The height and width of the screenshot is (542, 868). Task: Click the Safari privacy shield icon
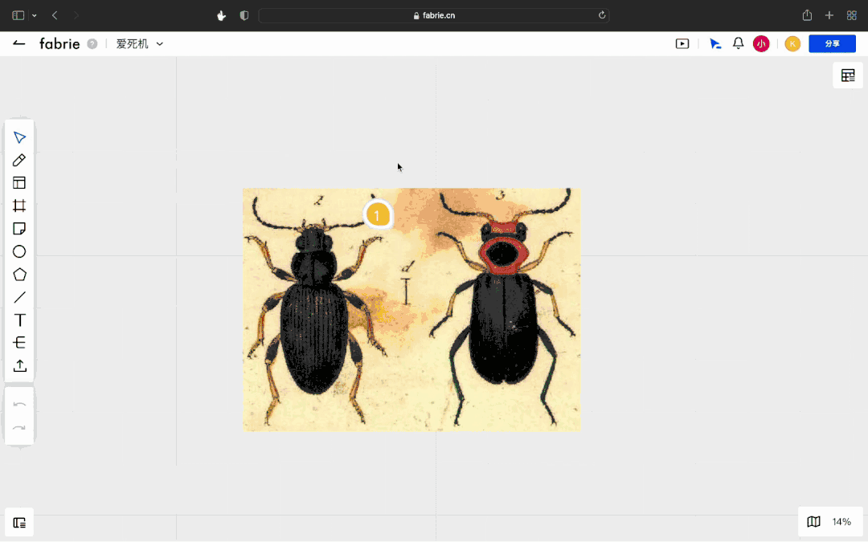click(244, 15)
